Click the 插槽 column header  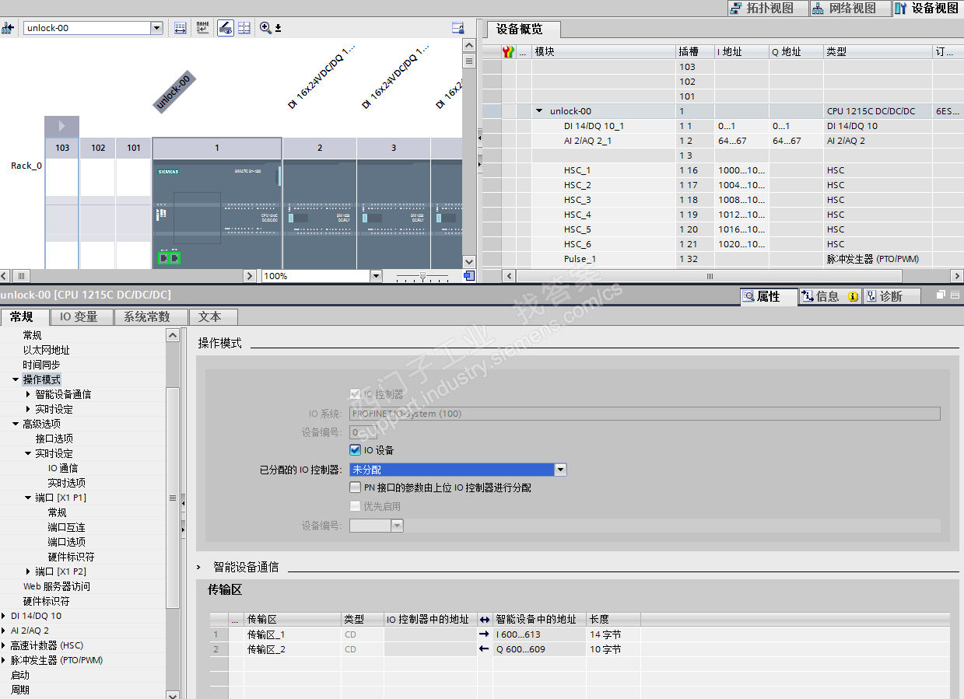[x=695, y=52]
